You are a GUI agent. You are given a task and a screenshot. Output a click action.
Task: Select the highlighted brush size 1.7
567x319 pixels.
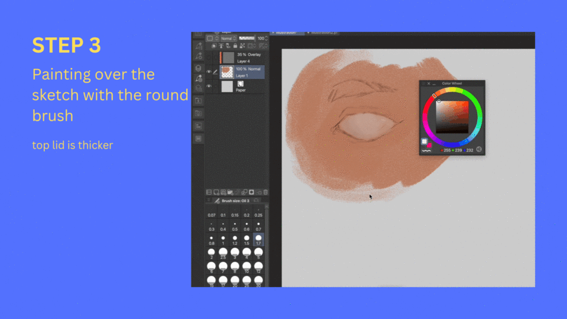click(258, 240)
